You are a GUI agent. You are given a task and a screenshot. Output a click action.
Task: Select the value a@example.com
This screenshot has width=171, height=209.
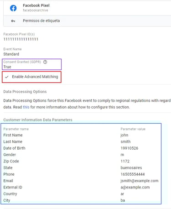135,188
